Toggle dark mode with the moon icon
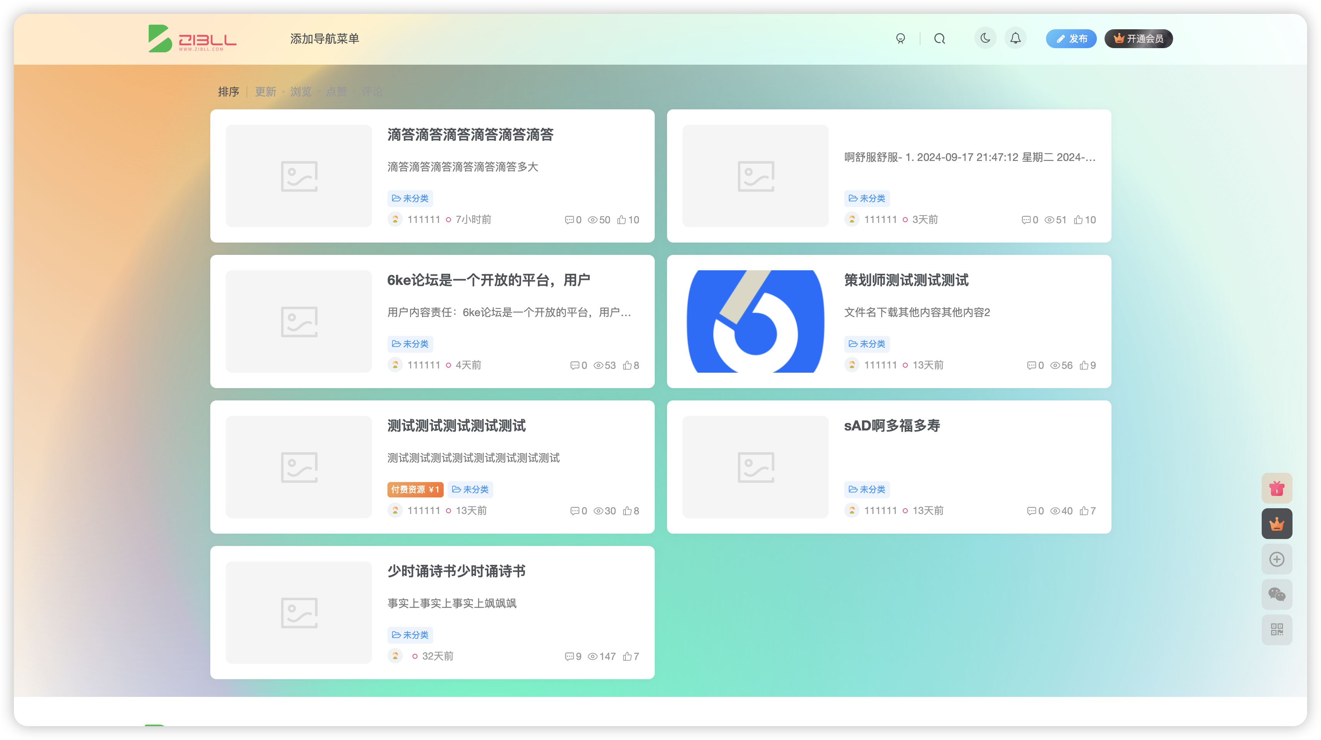This screenshot has height=740, width=1321. click(x=985, y=38)
